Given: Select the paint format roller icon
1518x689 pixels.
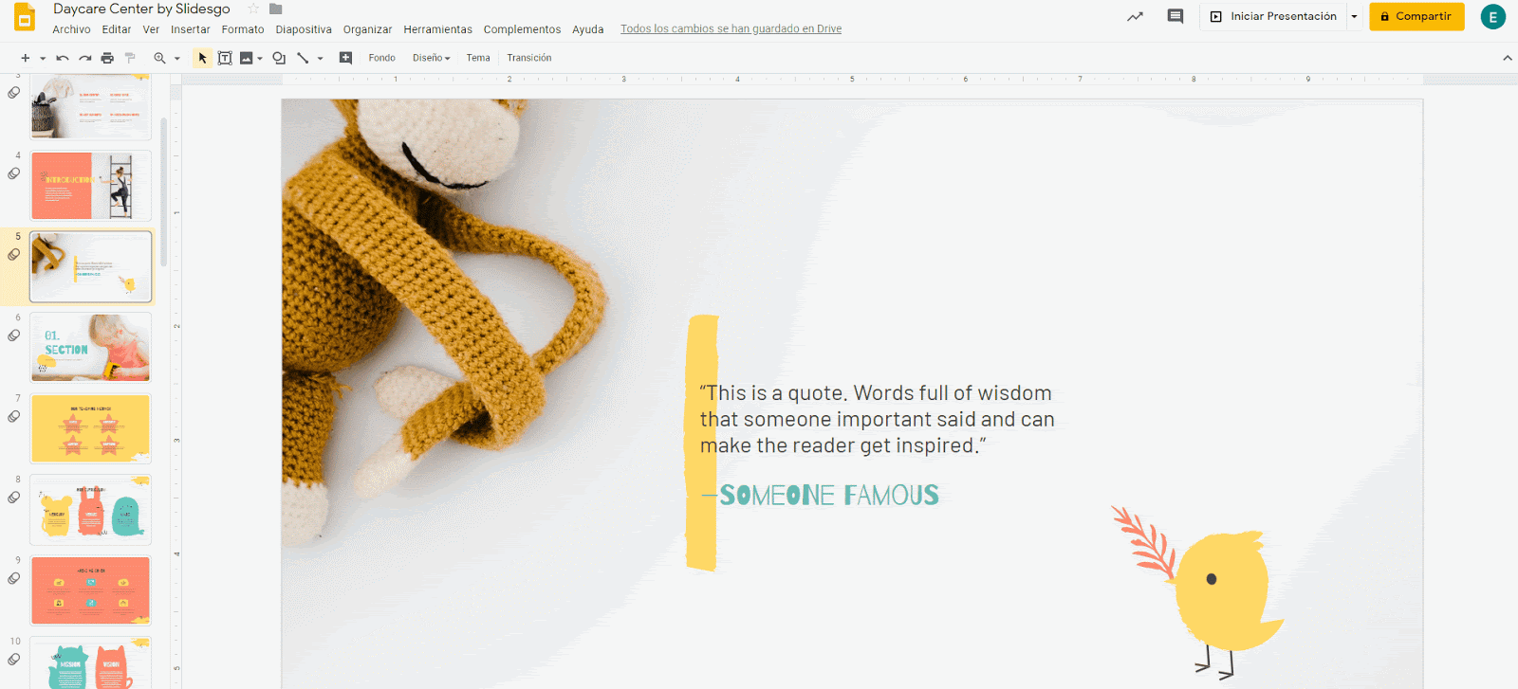Looking at the screenshot, I should click(130, 58).
